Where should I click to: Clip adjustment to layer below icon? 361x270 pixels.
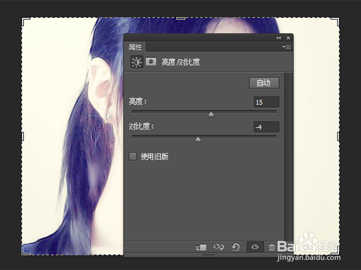(x=201, y=247)
